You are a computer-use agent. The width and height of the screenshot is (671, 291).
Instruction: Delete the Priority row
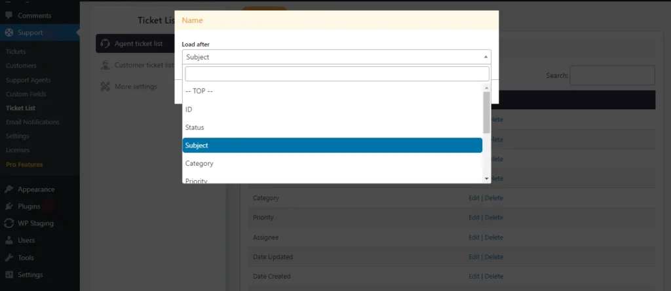click(494, 218)
